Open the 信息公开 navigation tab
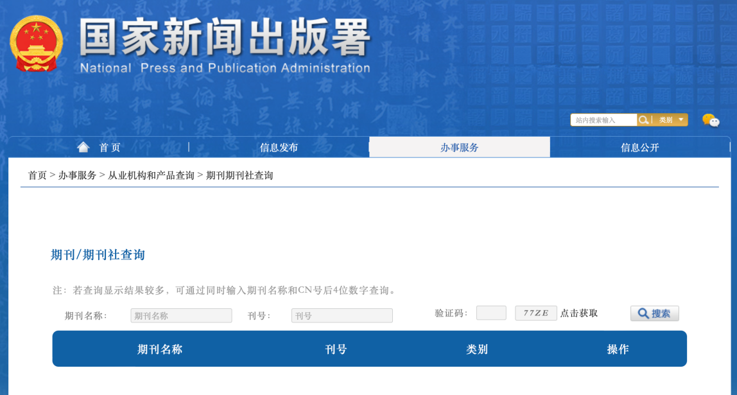Image resolution: width=737 pixels, height=395 pixels. click(641, 147)
